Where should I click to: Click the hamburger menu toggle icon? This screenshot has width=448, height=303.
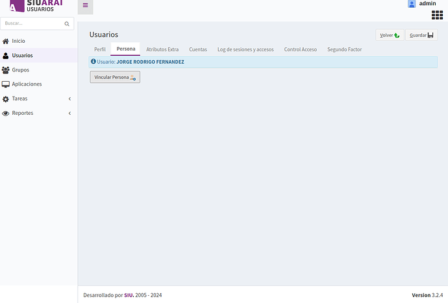(x=85, y=5)
